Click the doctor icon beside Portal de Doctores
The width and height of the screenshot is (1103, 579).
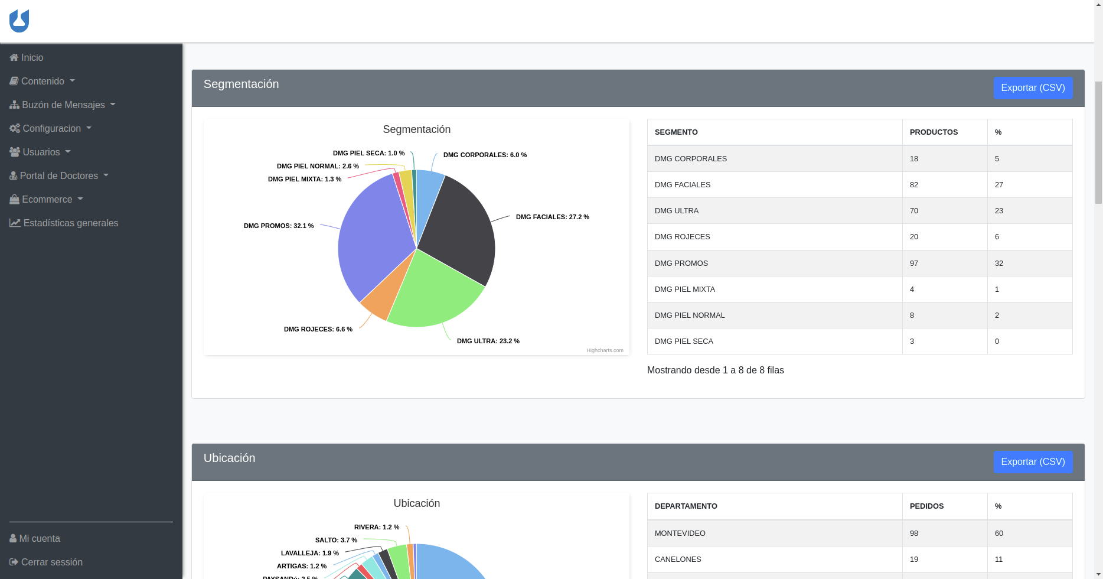tap(14, 175)
